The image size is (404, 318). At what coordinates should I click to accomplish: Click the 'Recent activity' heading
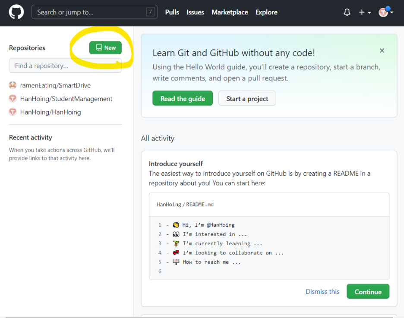pos(30,137)
